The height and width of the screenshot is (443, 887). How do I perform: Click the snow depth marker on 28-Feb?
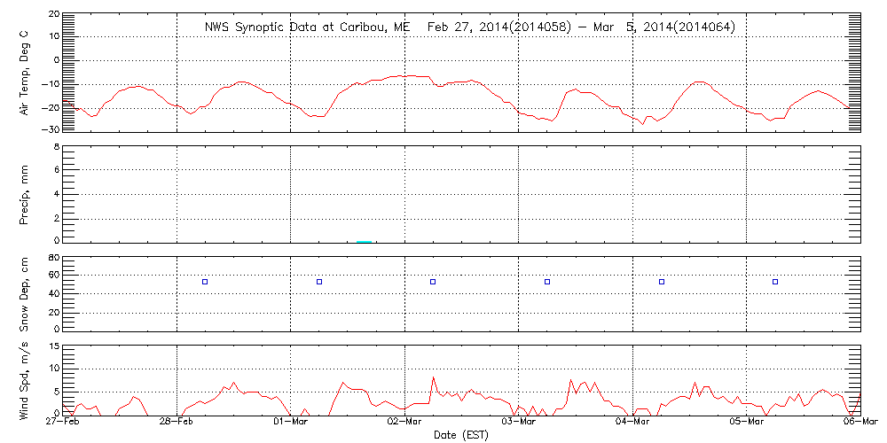click(205, 282)
